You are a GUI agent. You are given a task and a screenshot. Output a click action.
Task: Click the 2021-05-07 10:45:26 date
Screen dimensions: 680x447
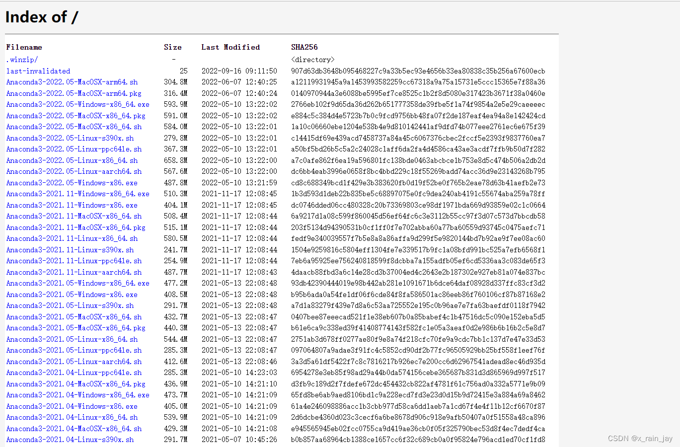click(x=239, y=440)
